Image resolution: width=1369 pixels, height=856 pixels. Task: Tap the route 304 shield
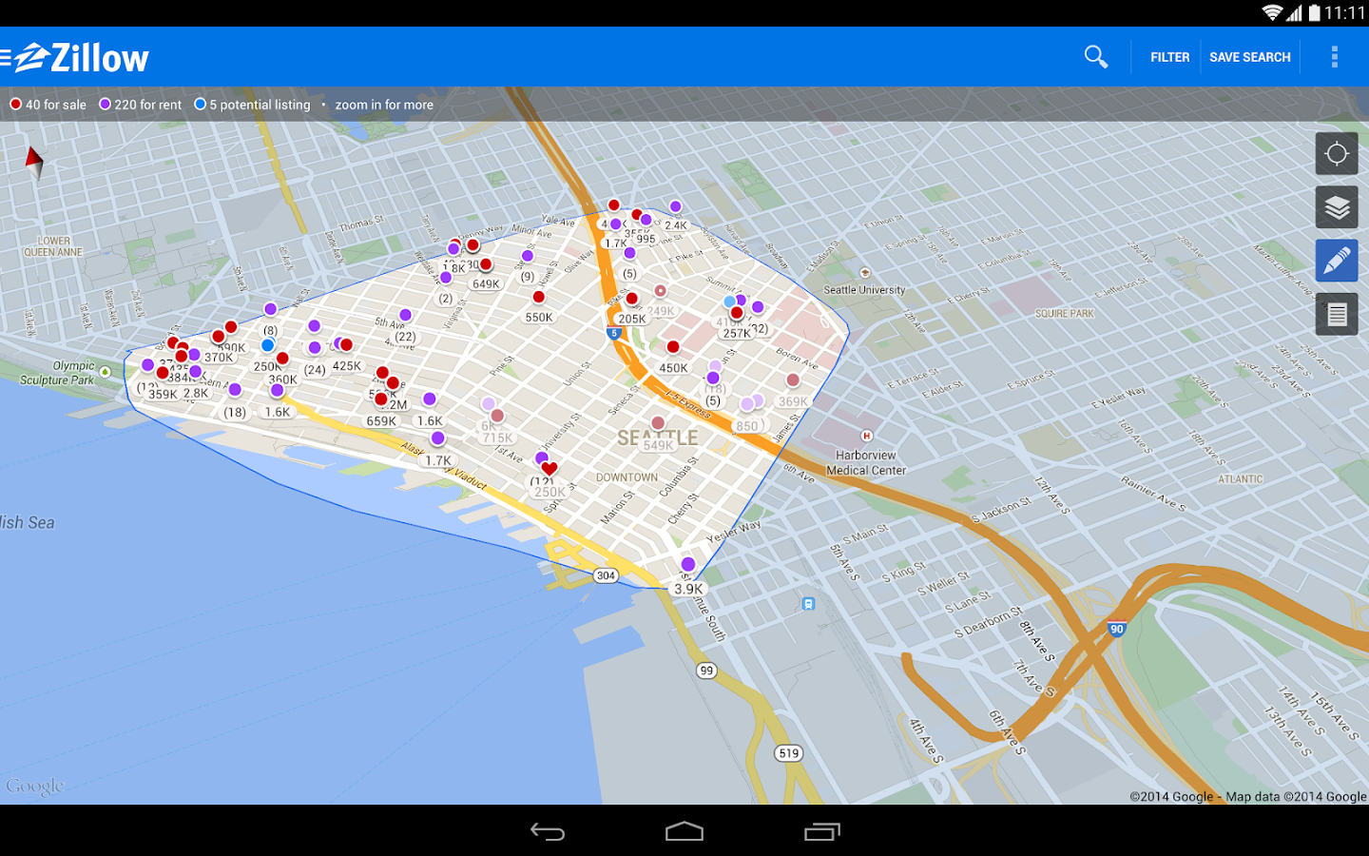tap(606, 575)
